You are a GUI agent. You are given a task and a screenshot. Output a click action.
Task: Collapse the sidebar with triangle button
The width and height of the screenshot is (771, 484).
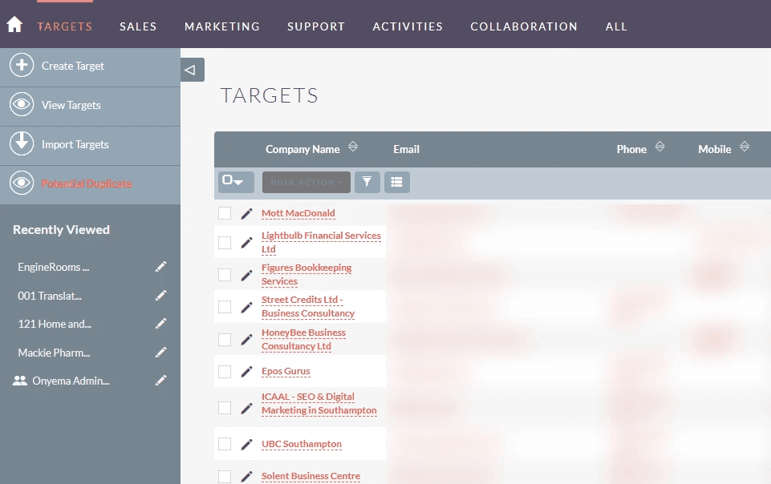click(x=193, y=70)
